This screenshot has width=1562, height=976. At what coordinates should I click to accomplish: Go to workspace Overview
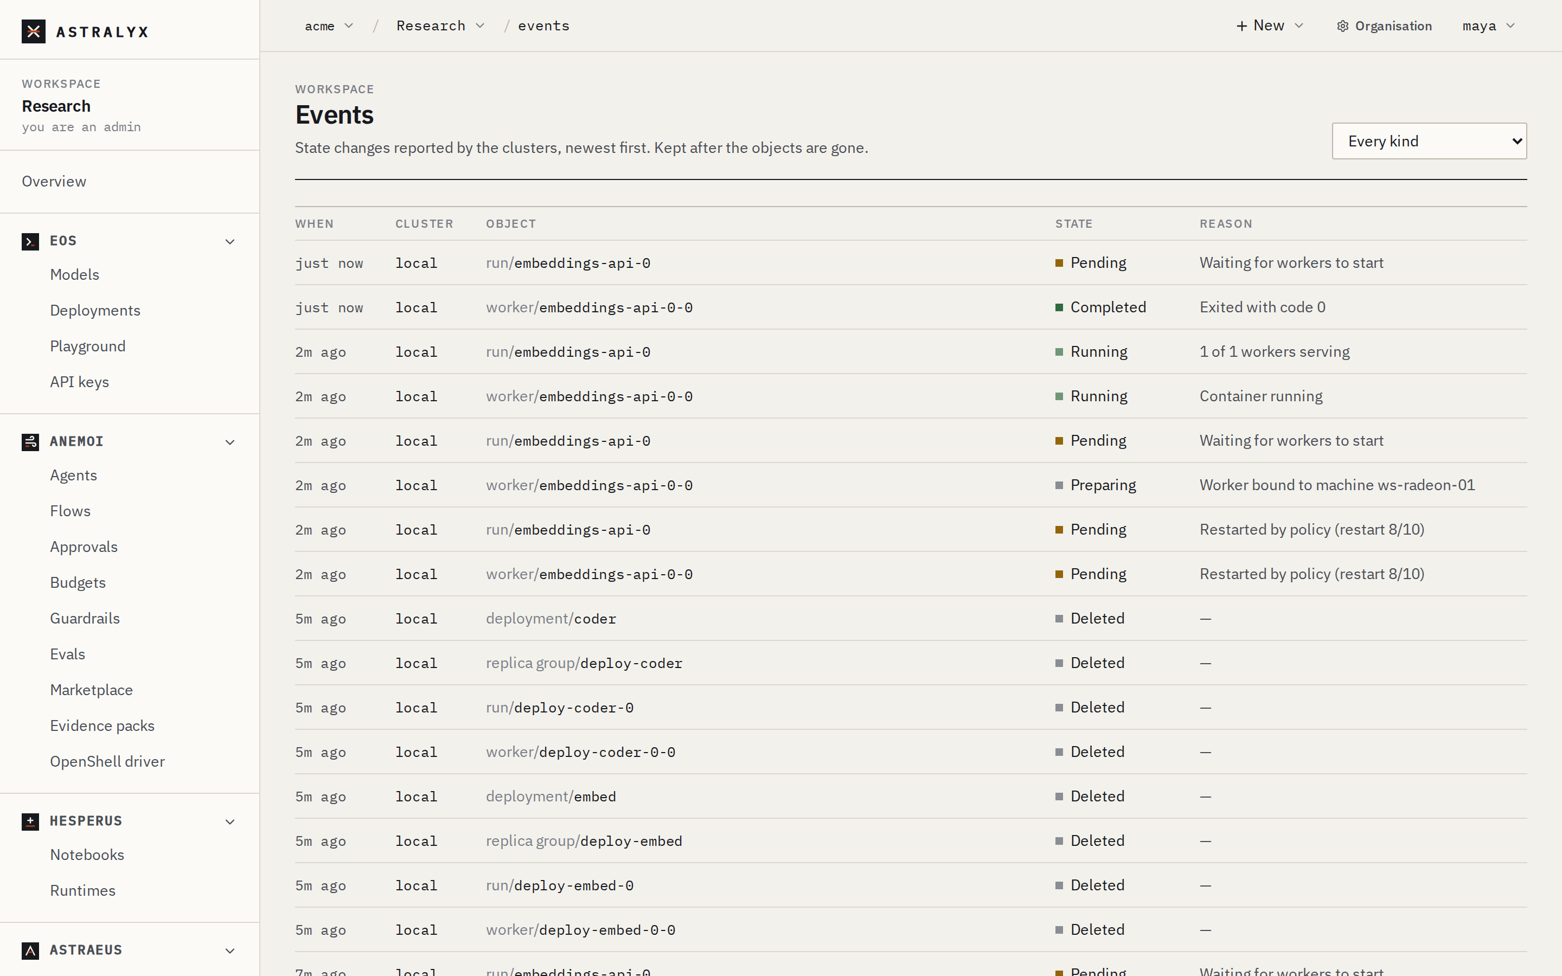54,182
